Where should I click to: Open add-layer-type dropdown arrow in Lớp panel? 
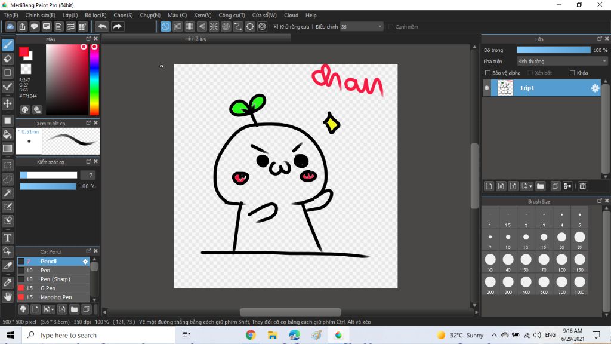(530, 186)
